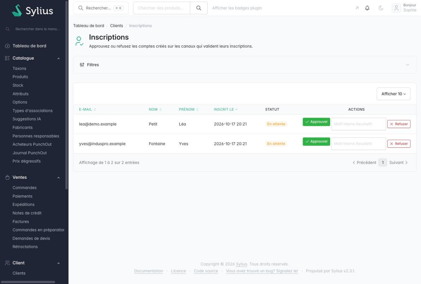Click the Tableau de bord breadcrumb link
The width and height of the screenshot is (421, 284).
(x=89, y=26)
